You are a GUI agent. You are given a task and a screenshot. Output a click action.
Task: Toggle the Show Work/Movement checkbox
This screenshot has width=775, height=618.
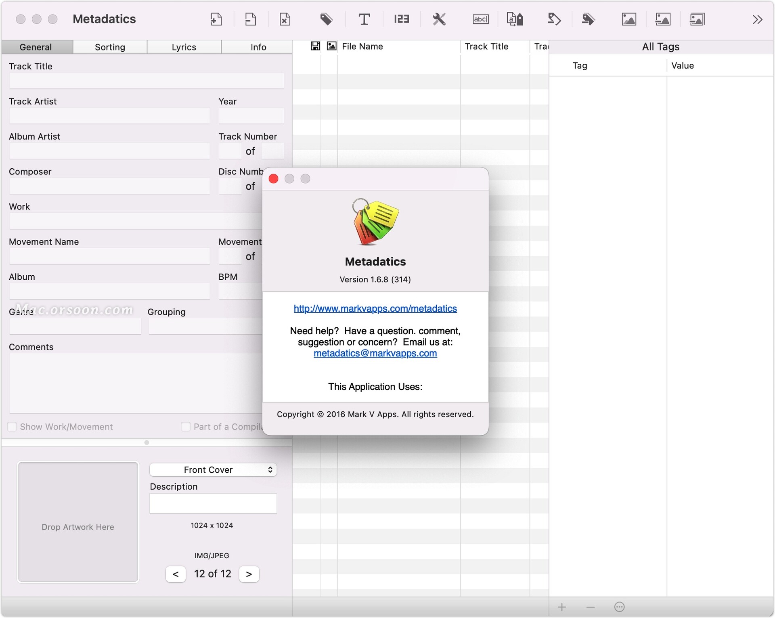click(x=12, y=427)
